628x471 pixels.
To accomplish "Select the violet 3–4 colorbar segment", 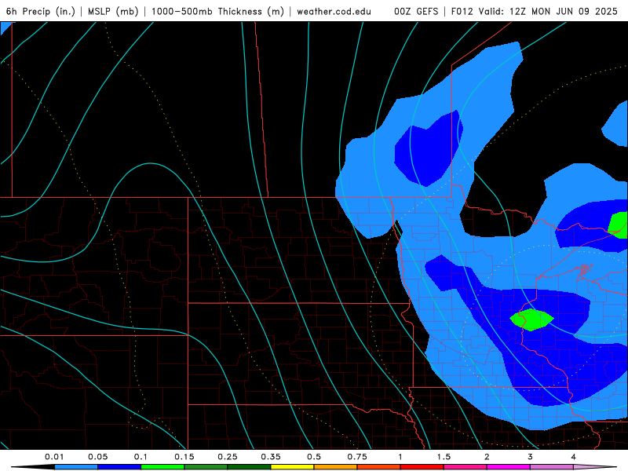I will coord(552,467).
